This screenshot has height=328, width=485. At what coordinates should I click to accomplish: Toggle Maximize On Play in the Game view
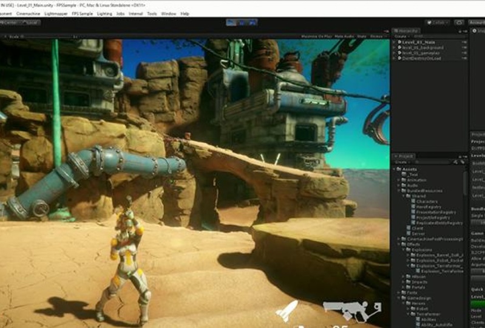point(316,36)
